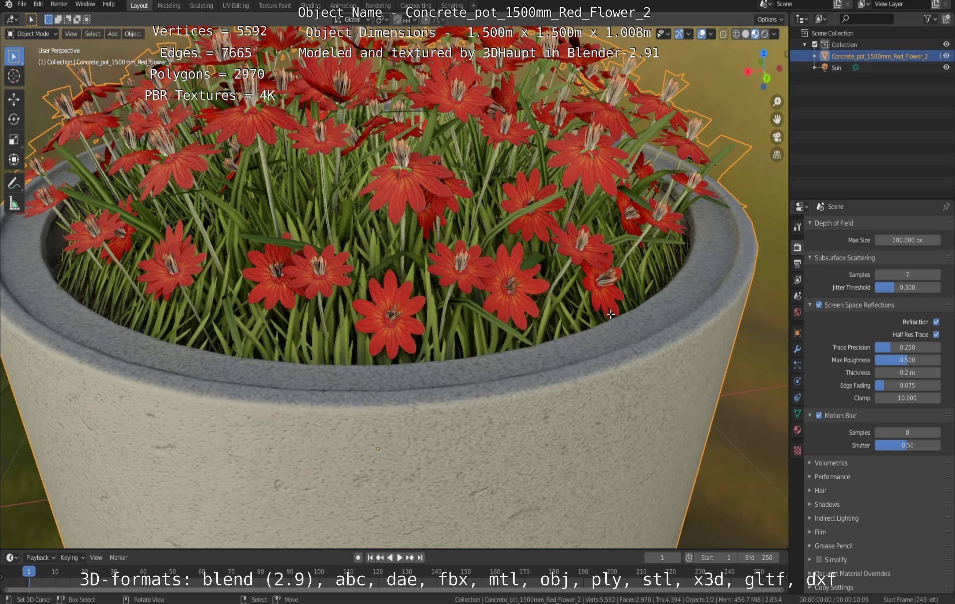
Task: Toggle the camera view icon
Action: [777, 137]
